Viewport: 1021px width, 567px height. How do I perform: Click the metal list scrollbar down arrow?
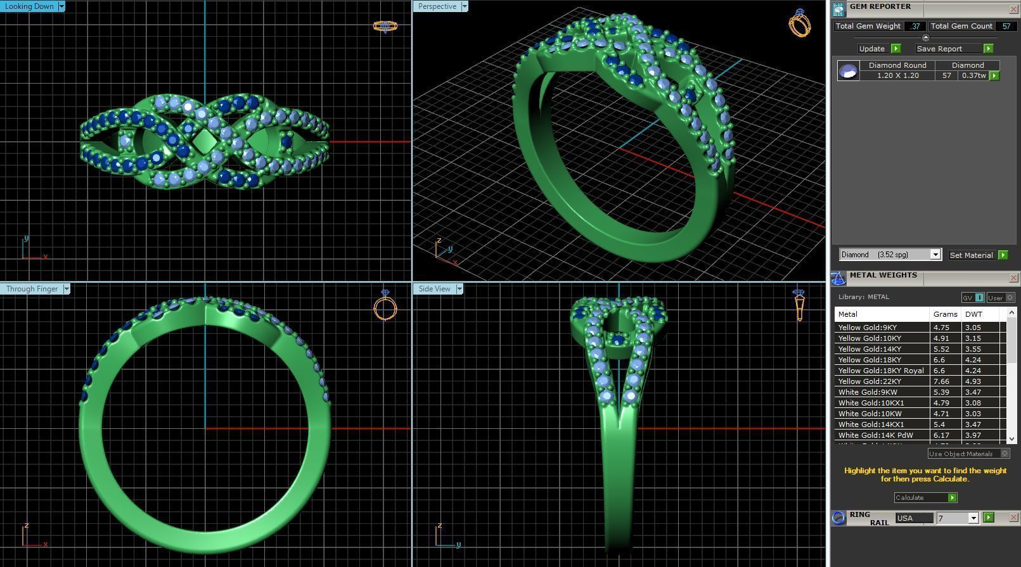pos(1011,438)
